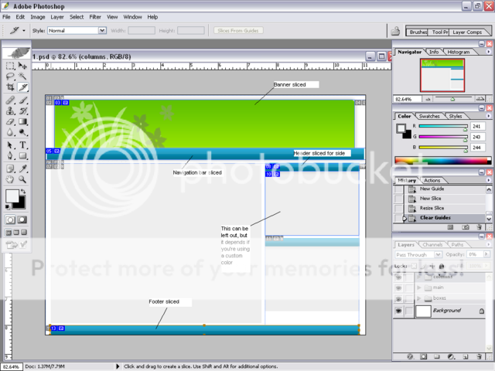The height and width of the screenshot is (371, 495).
Task: Select the Type tool
Action: click(23, 145)
